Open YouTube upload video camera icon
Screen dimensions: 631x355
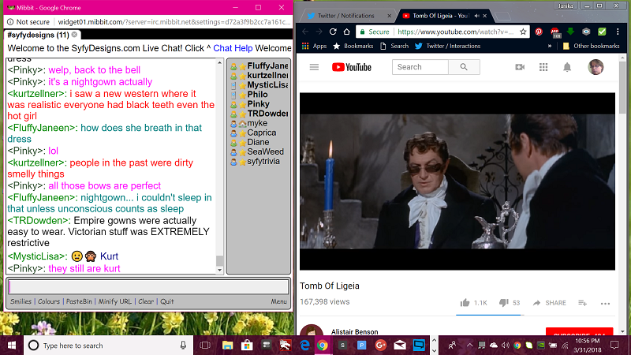(x=520, y=67)
